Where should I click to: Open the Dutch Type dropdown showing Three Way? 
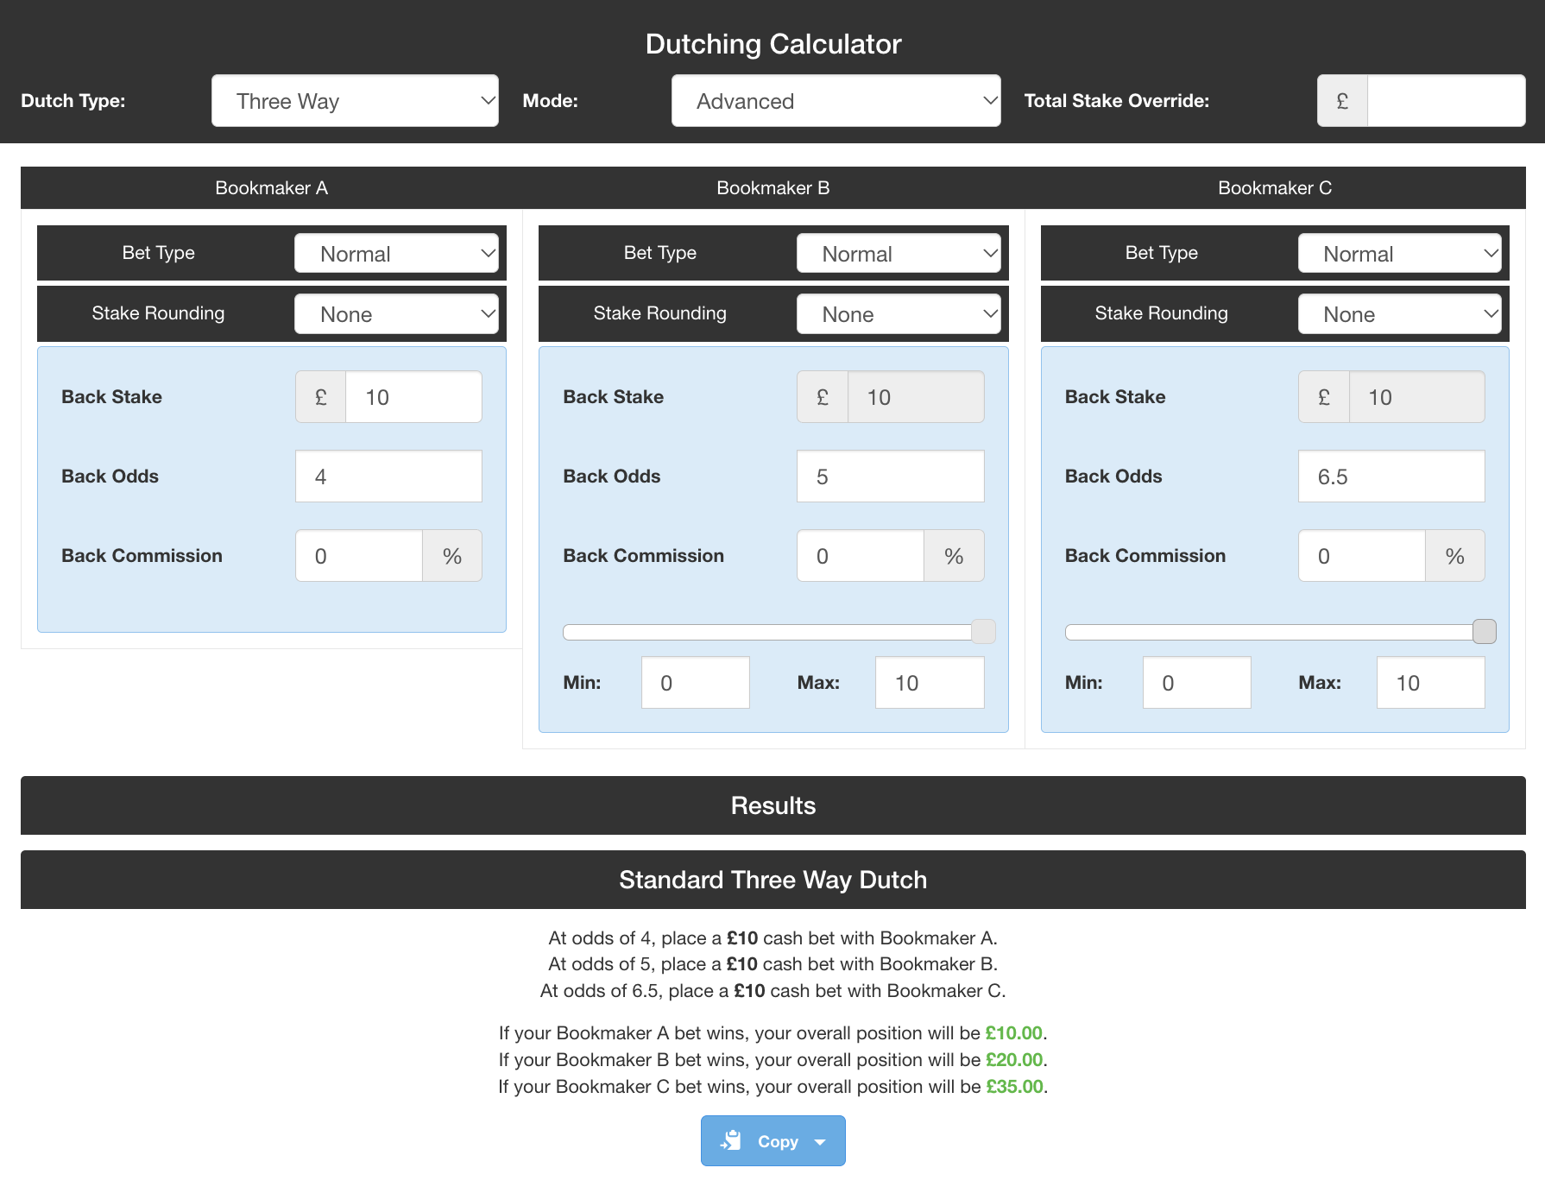tap(355, 101)
